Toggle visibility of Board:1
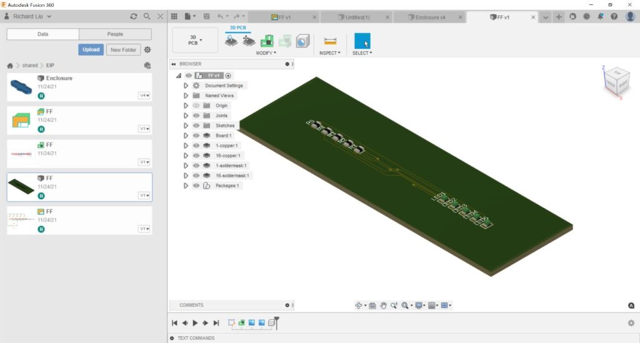Viewport: 640px width, 343px height. tap(196, 136)
